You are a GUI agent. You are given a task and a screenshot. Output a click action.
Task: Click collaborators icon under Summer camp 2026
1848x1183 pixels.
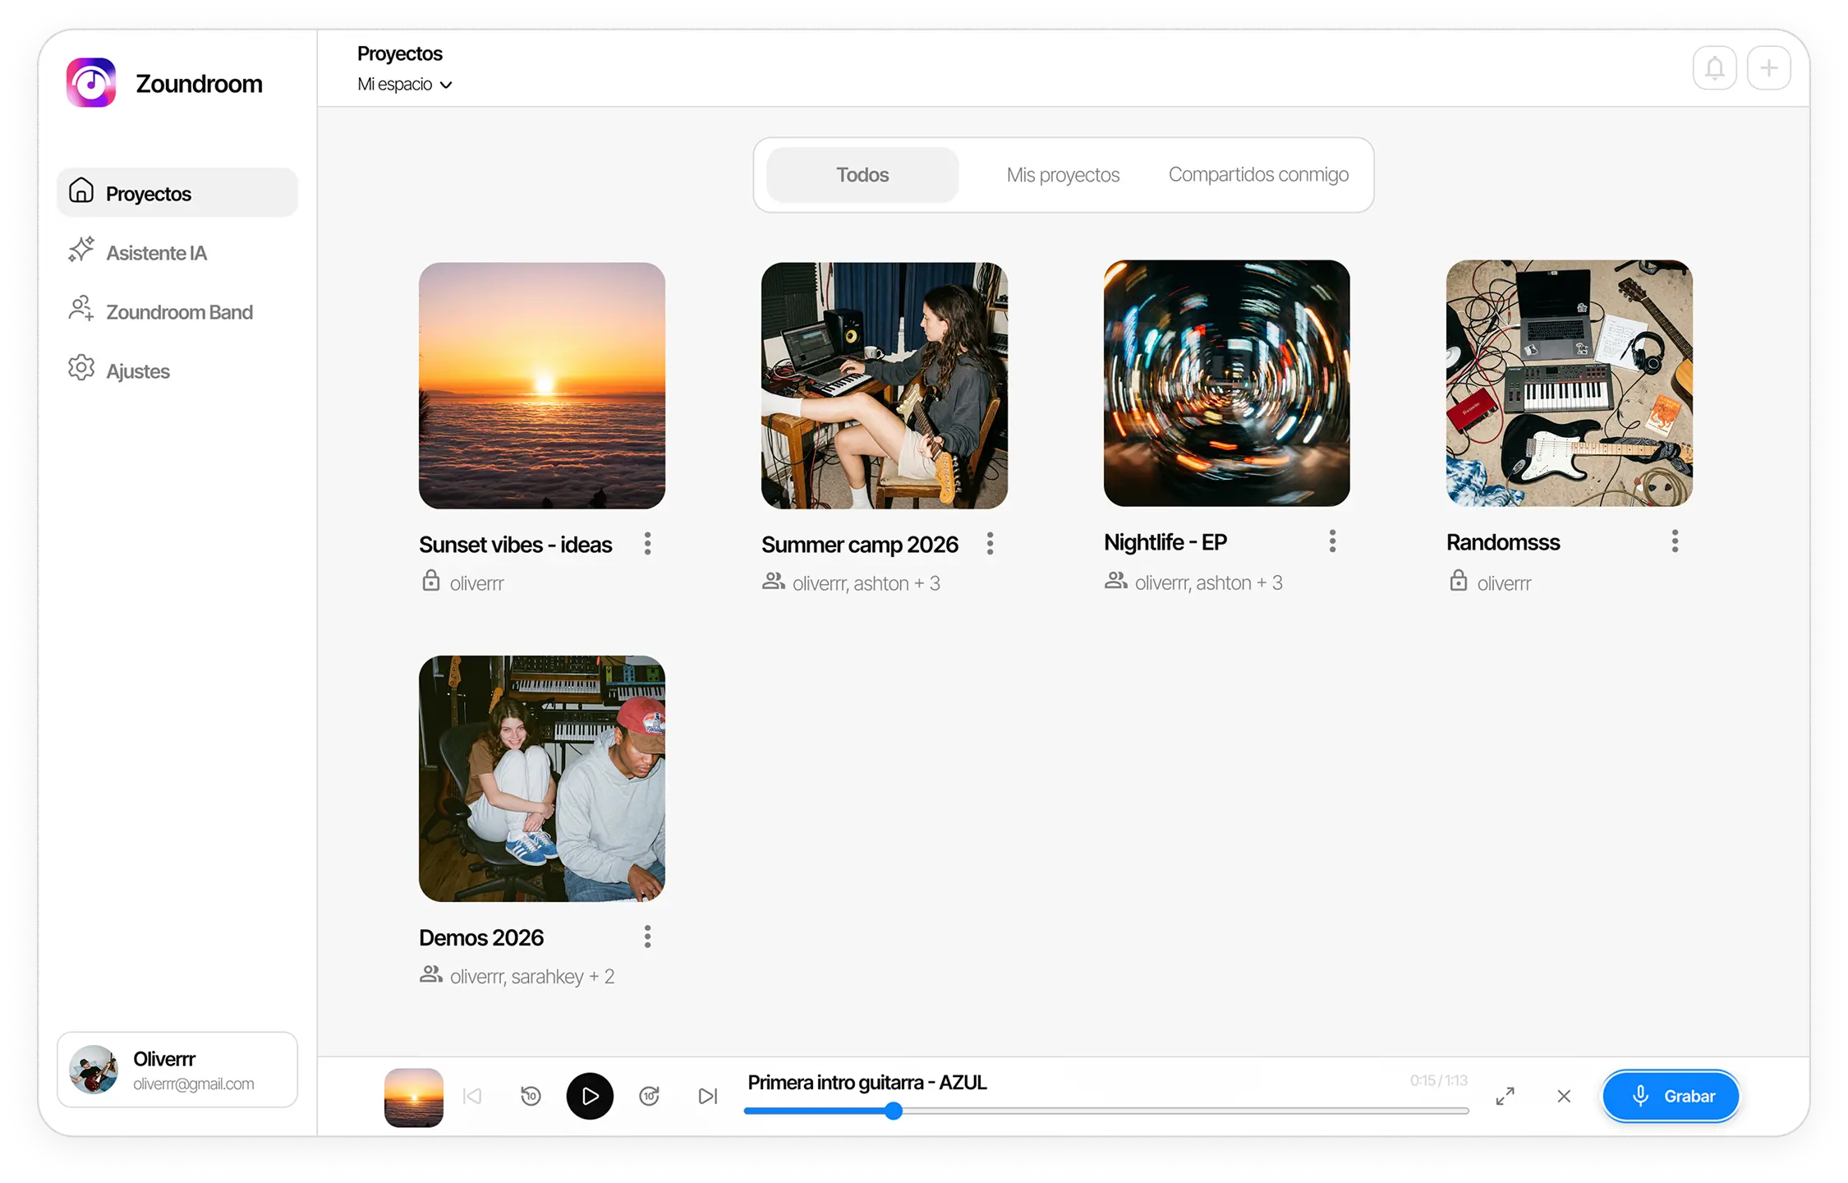[773, 581]
